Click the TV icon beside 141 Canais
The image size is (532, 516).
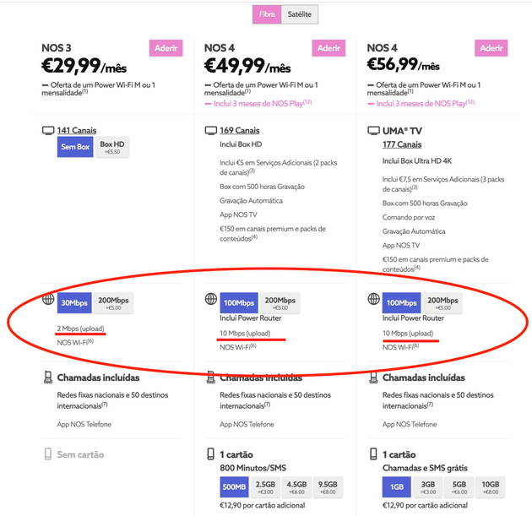tap(47, 131)
